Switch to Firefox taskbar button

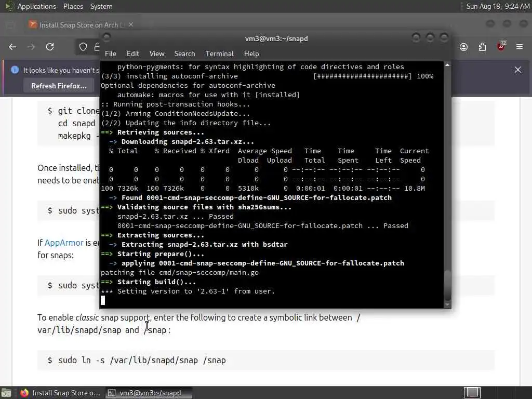(x=60, y=393)
